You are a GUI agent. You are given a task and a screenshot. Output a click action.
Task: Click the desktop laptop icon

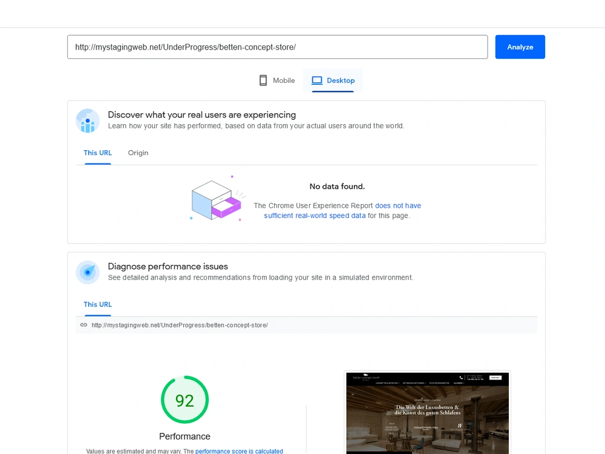click(x=317, y=81)
